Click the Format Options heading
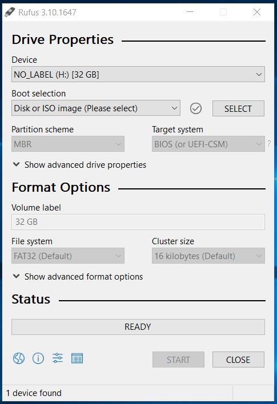Viewport: 277px width, 404px height. (61, 187)
